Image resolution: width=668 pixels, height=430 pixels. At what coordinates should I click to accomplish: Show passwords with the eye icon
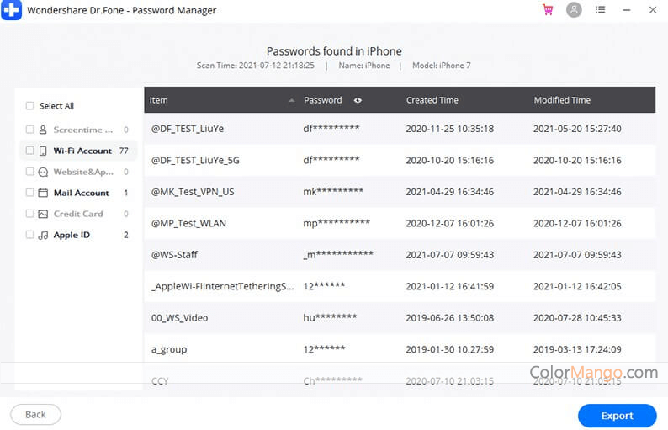(358, 100)
